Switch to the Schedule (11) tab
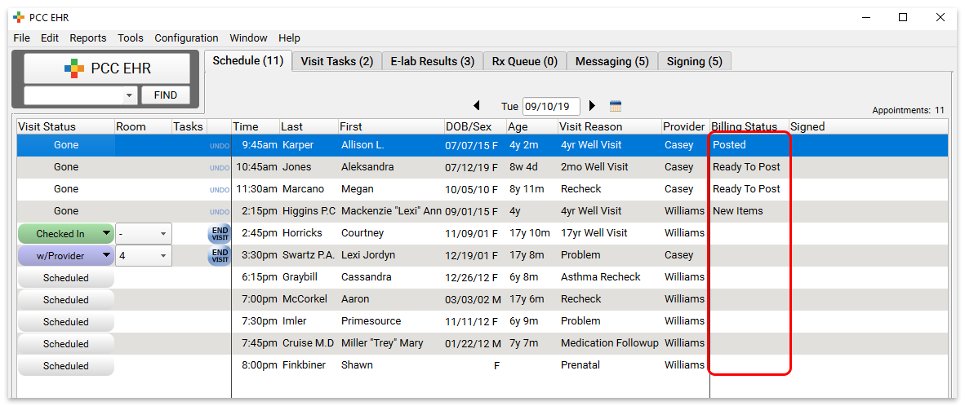Image resolution: width=965 pixels, height=406 pixels. [247, 61]
